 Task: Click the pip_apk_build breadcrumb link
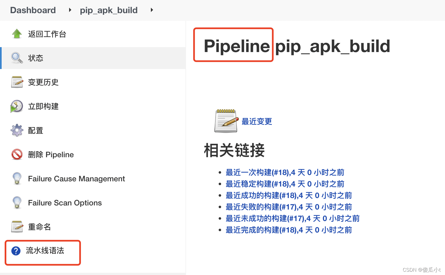(x=109, y=10)
